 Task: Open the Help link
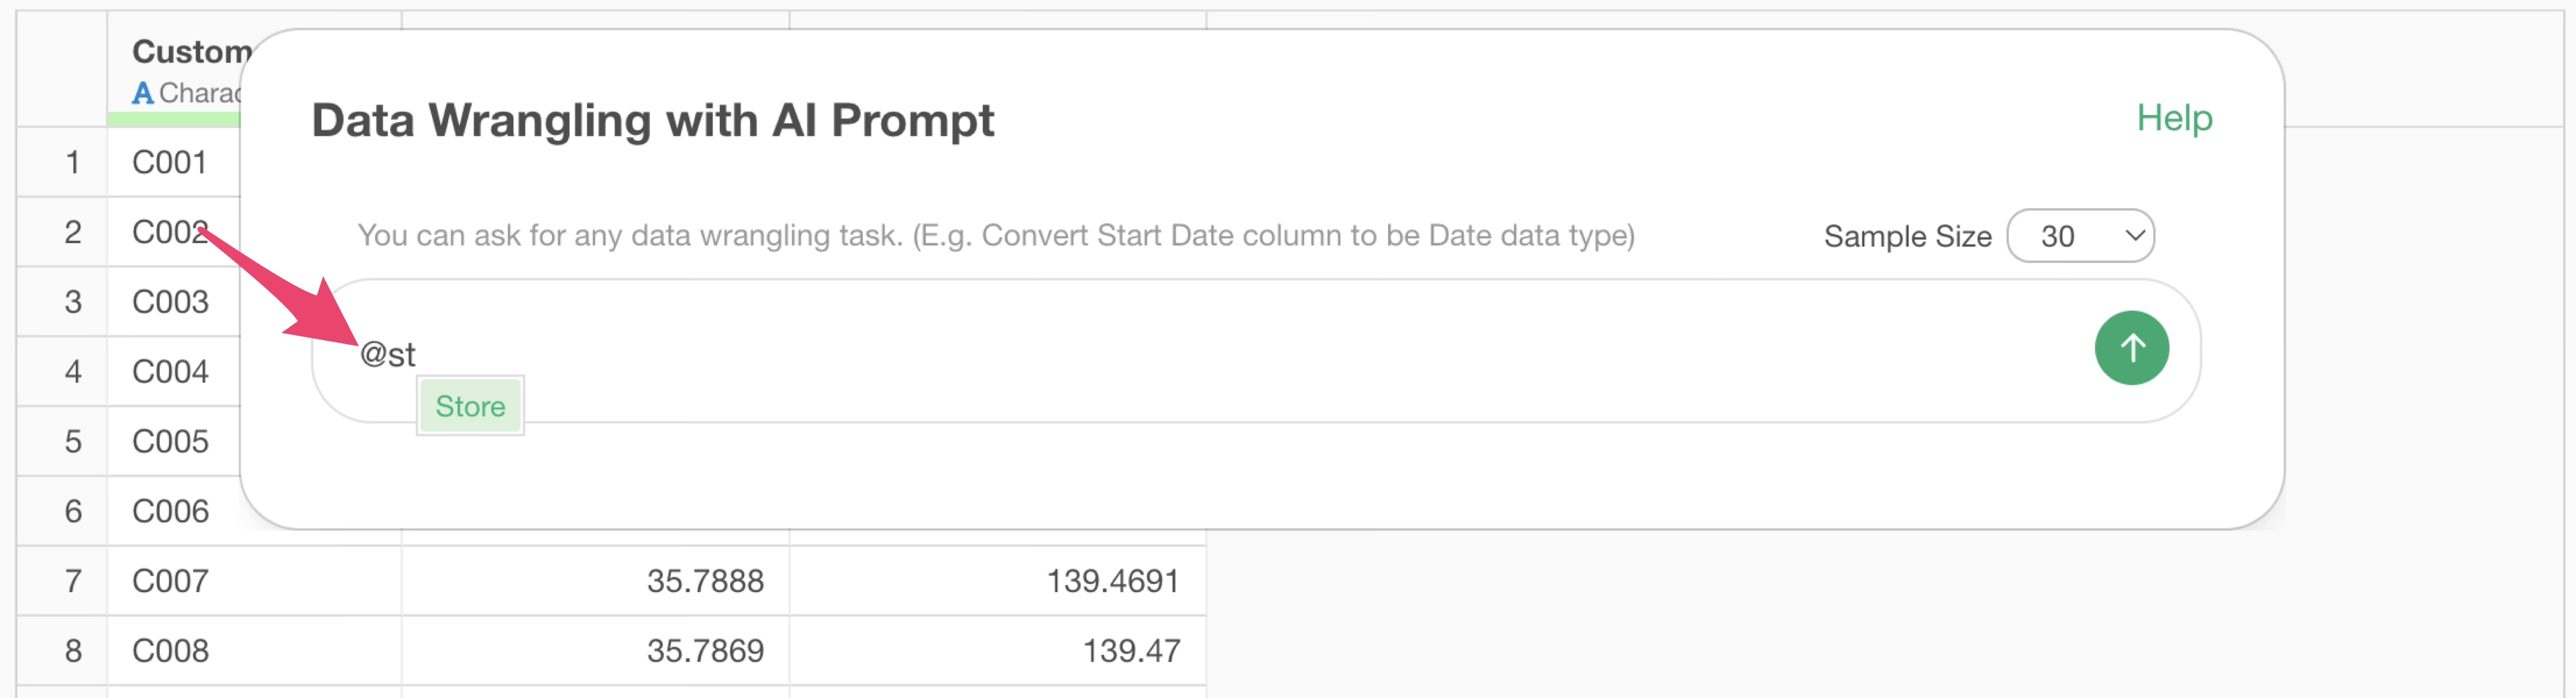[x=2174, y=118]
